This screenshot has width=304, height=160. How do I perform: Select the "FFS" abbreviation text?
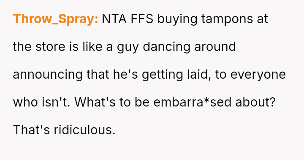142,19
